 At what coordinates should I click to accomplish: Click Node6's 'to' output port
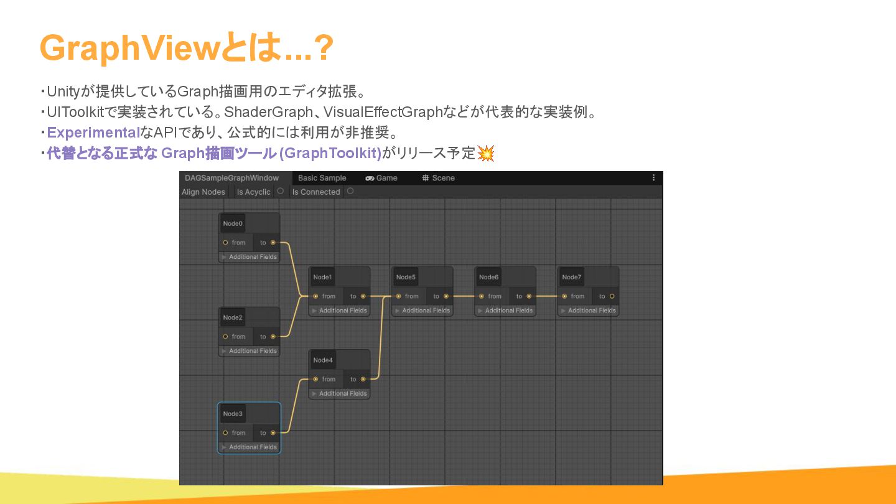pyautogui.click(x=528, y=296)
